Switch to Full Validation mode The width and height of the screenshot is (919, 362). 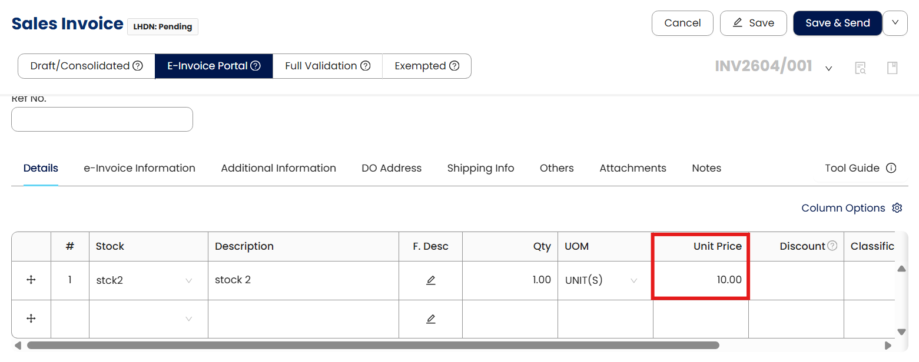pos(327,66)
